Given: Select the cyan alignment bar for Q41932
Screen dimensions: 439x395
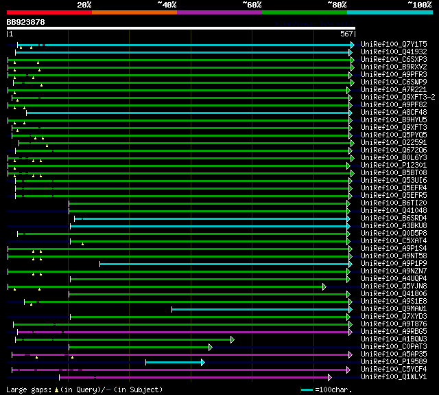Looking at the screenshot, I should click(182, 52).
